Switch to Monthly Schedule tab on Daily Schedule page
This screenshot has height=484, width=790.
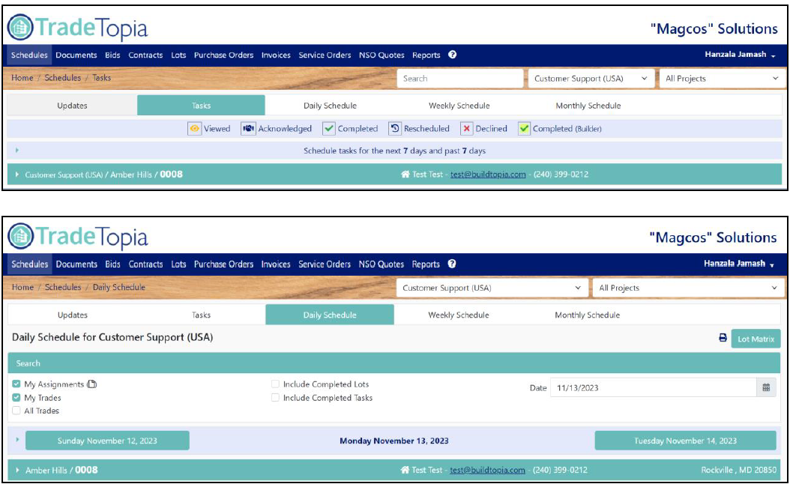[588, 315]
